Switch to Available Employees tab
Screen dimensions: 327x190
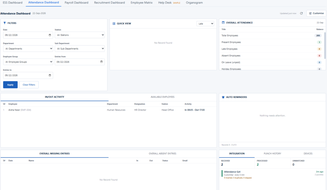(x=163, y=97)
